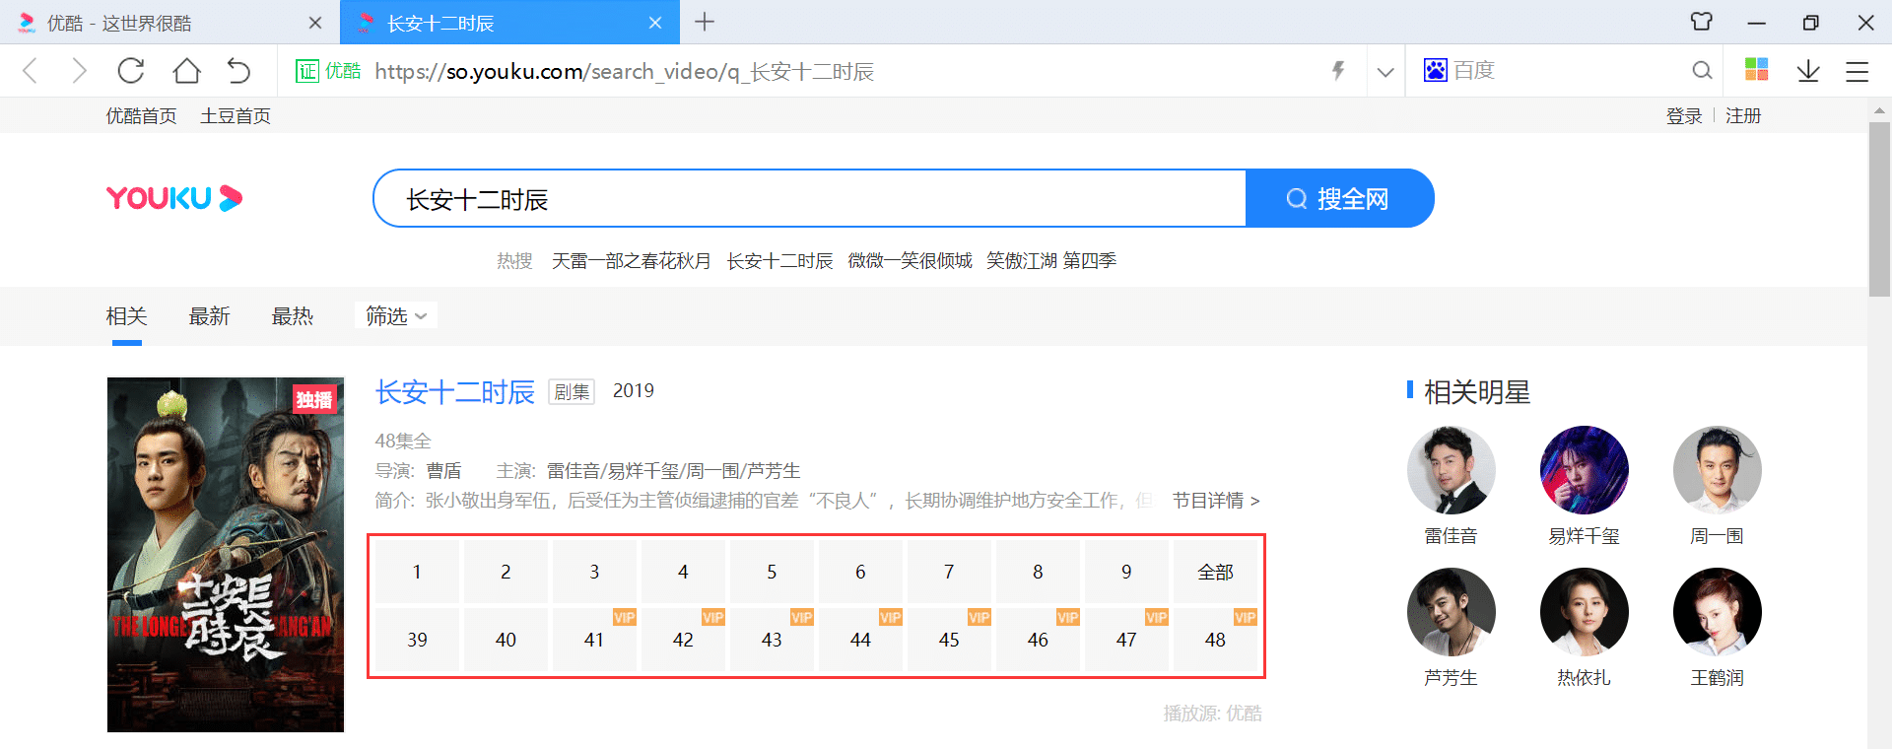This screenshot has width=1892, height=749.
Task: Click the page vertical scrollbar
Action: (x=1878, y=209)
